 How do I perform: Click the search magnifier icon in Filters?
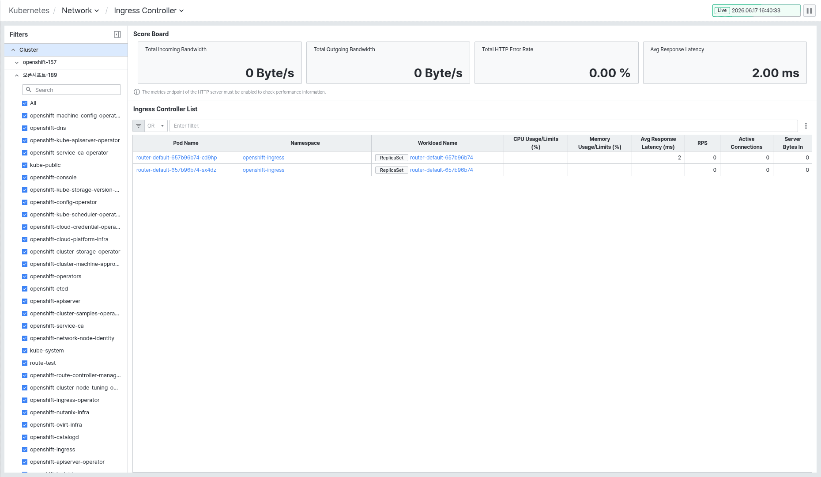tap(29, 90)
